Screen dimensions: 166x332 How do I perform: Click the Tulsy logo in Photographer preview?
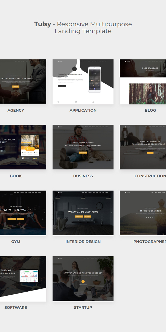(127, 193)
